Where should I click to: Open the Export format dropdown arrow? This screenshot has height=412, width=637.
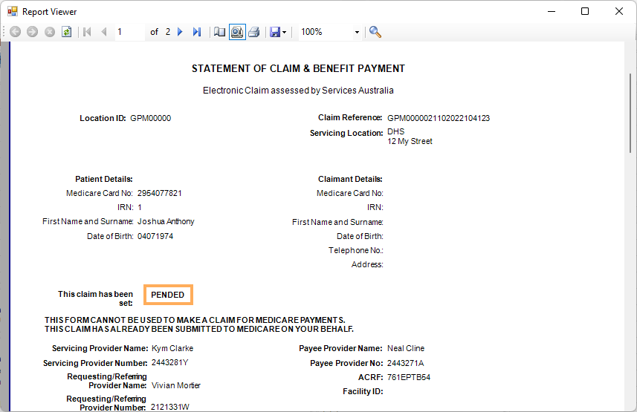tap(285, 32)
